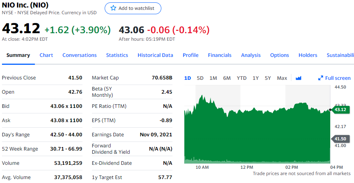Image resolution: width=354 pixels, height=183 pixels.
Task: Click the green 43.12 price marker on chart
Action: tap(340, 109)
